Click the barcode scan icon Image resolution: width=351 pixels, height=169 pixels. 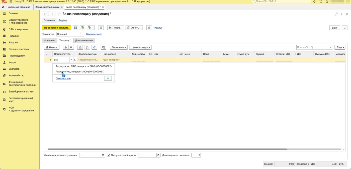click(103, 47)
